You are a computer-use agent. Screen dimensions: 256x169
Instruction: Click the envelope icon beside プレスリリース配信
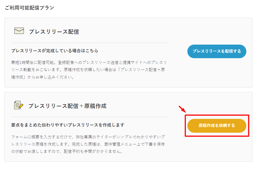point(19,31)
